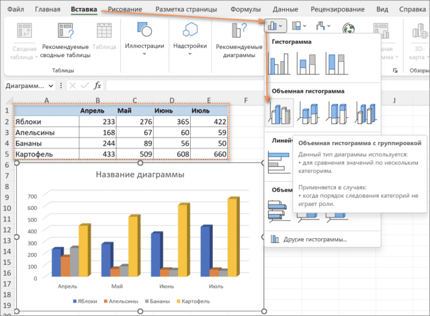
Task: Select cell Апельсины
Action: point(46,133)
